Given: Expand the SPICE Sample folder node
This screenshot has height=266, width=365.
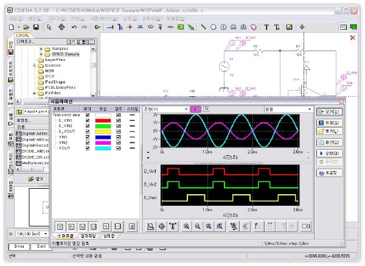Looking at the screenshot, I should [x=41, y=54].
